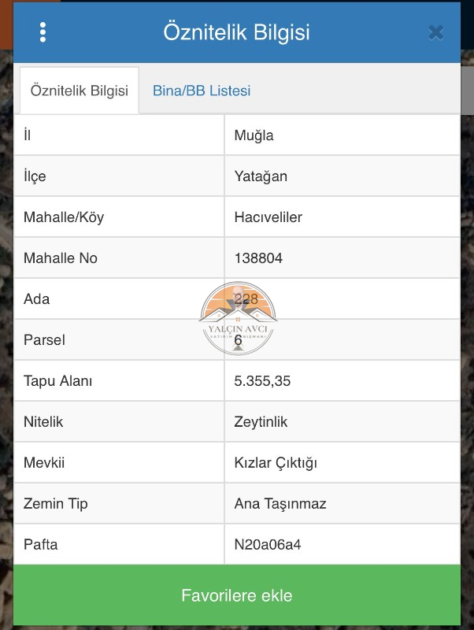The image size is (474, 630).
Task: Open the three-dot options menu
Action: tap(43, 32)
